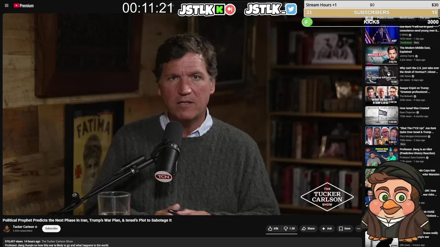Open the 'Zionism Explained' flag thumbnail

(382, 115)
